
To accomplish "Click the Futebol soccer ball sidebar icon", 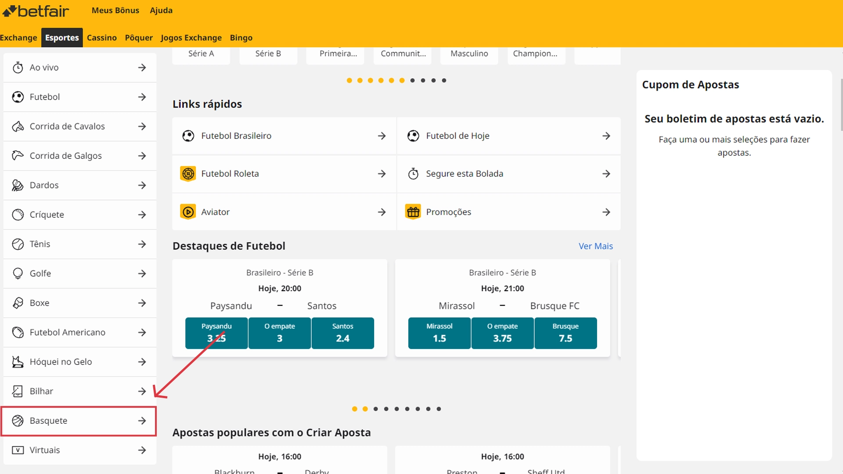I will coord(18,97).
